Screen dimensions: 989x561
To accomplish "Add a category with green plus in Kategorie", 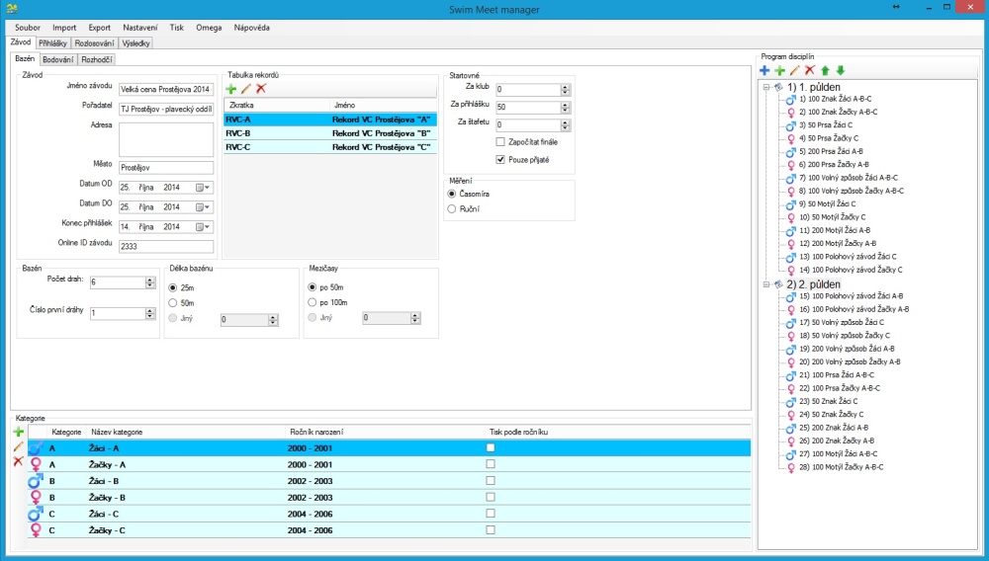I will tap(18, 432).
